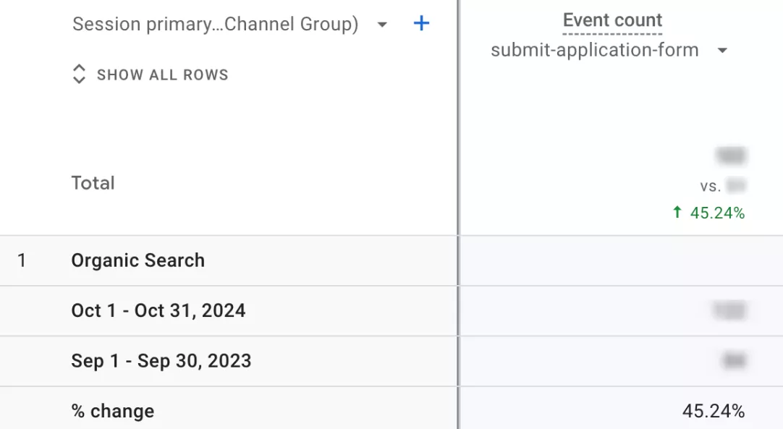Sort by the Event count column header

tap(612, 20)
